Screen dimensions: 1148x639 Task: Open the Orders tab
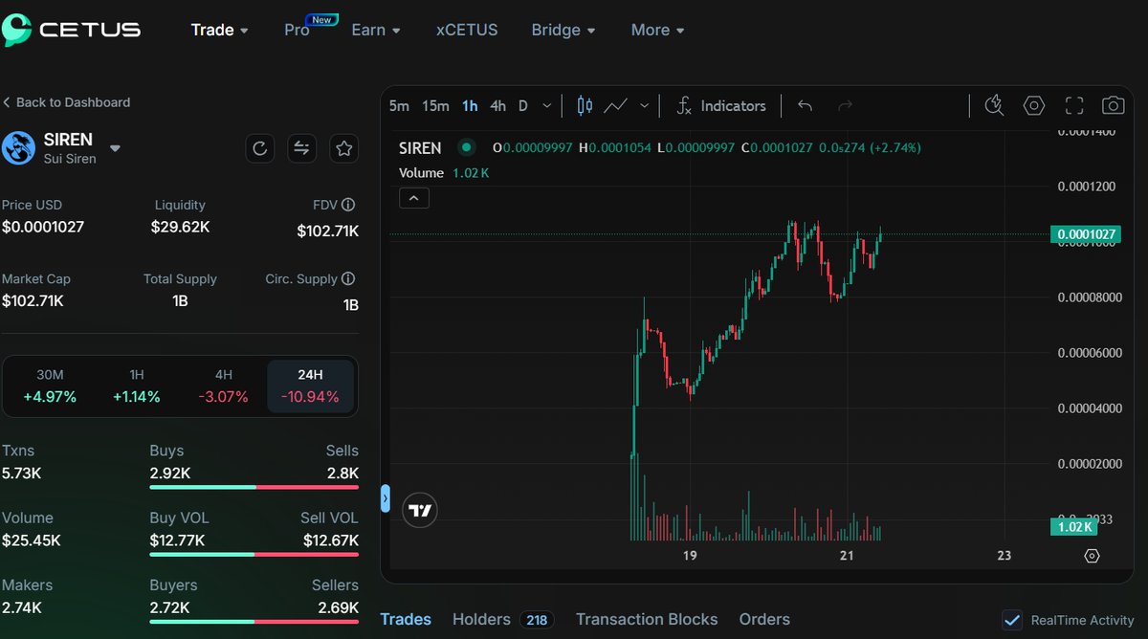pyautogui.click(x=764, y=619)
